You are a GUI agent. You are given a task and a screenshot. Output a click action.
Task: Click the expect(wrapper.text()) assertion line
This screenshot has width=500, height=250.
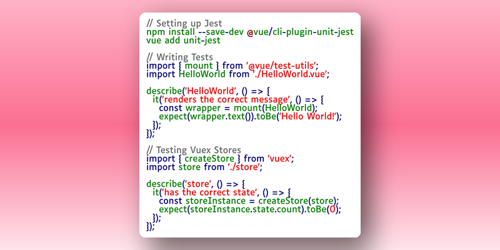(251, 116)
